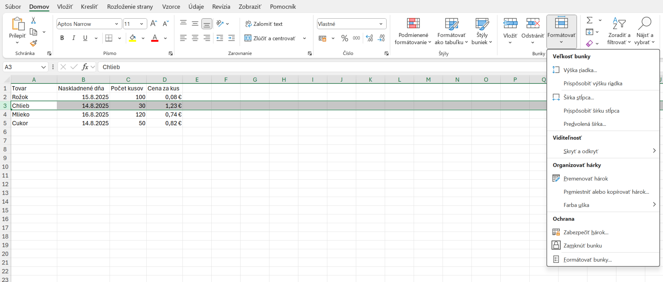The image size is (663, 282).
Task: Cut selection with scissors icon
Action: [33, 20]
